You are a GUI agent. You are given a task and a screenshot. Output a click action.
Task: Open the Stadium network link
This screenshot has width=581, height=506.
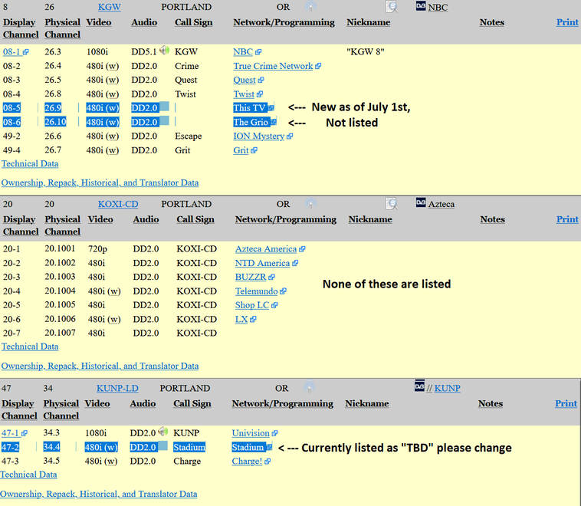click(248, 448)
